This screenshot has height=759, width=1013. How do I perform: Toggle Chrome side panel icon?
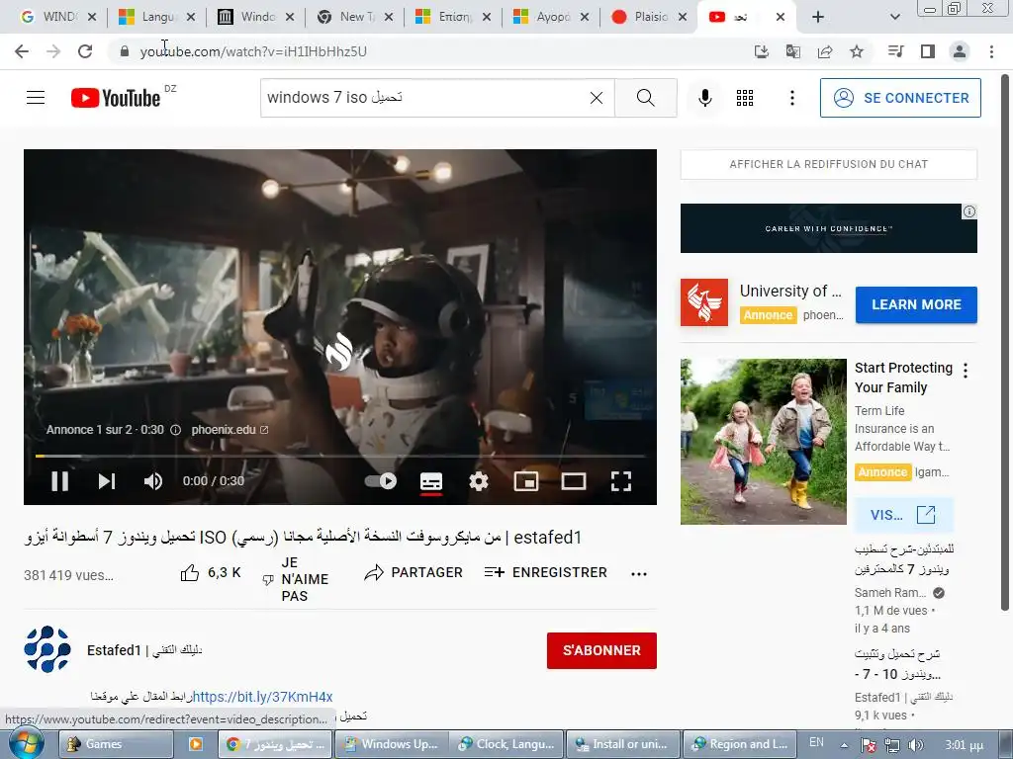pyautogui.click(x=928, y=51)
